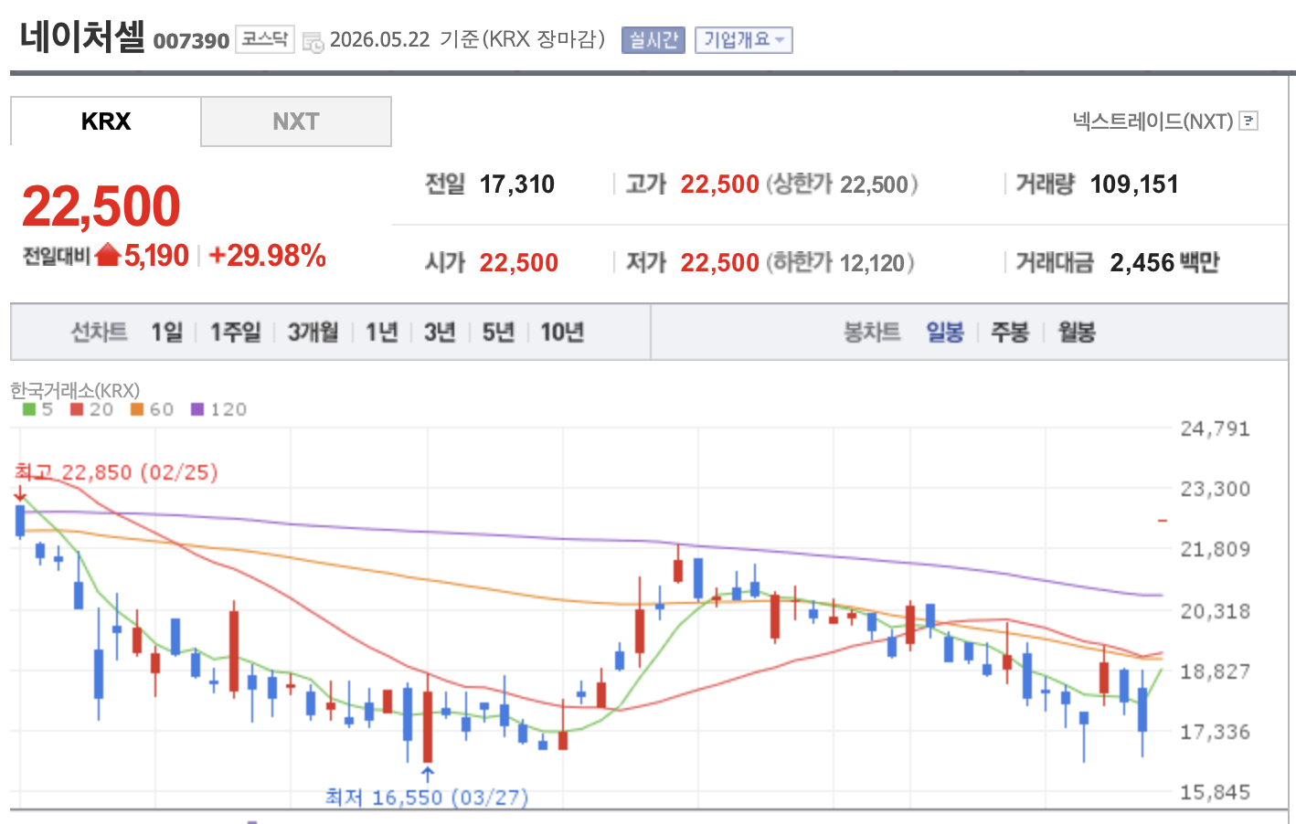1296x824 pixels.
Task: Toggle the 실시간 real-time button
Action: click(x=653, y=40)
